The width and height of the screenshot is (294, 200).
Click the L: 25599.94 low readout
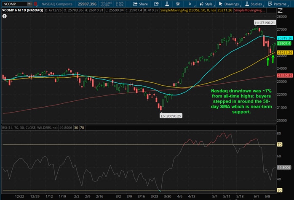[x=115, y=10]
